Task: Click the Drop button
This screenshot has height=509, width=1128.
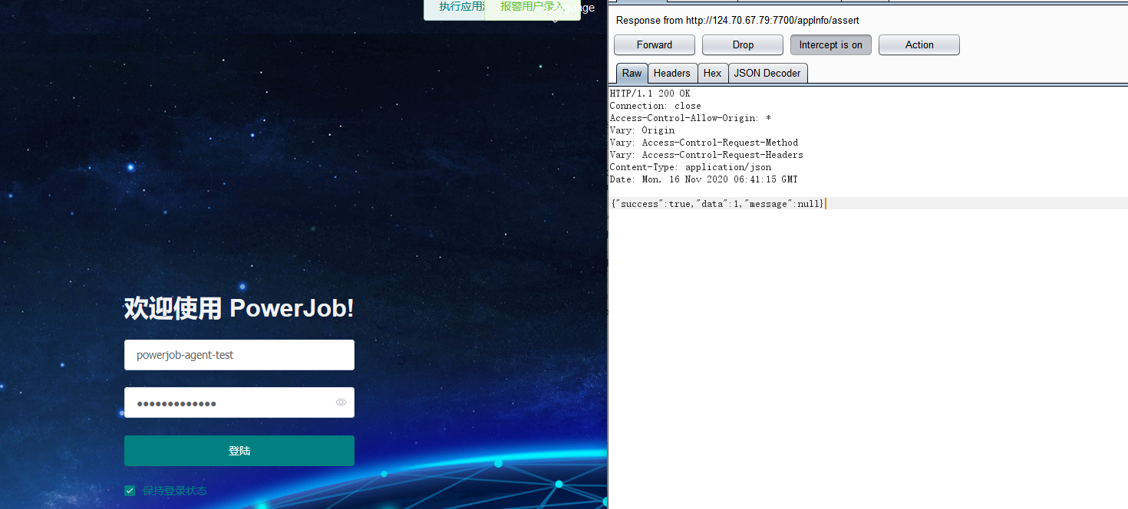Action: pyautogui.click(x=742, y=44)
